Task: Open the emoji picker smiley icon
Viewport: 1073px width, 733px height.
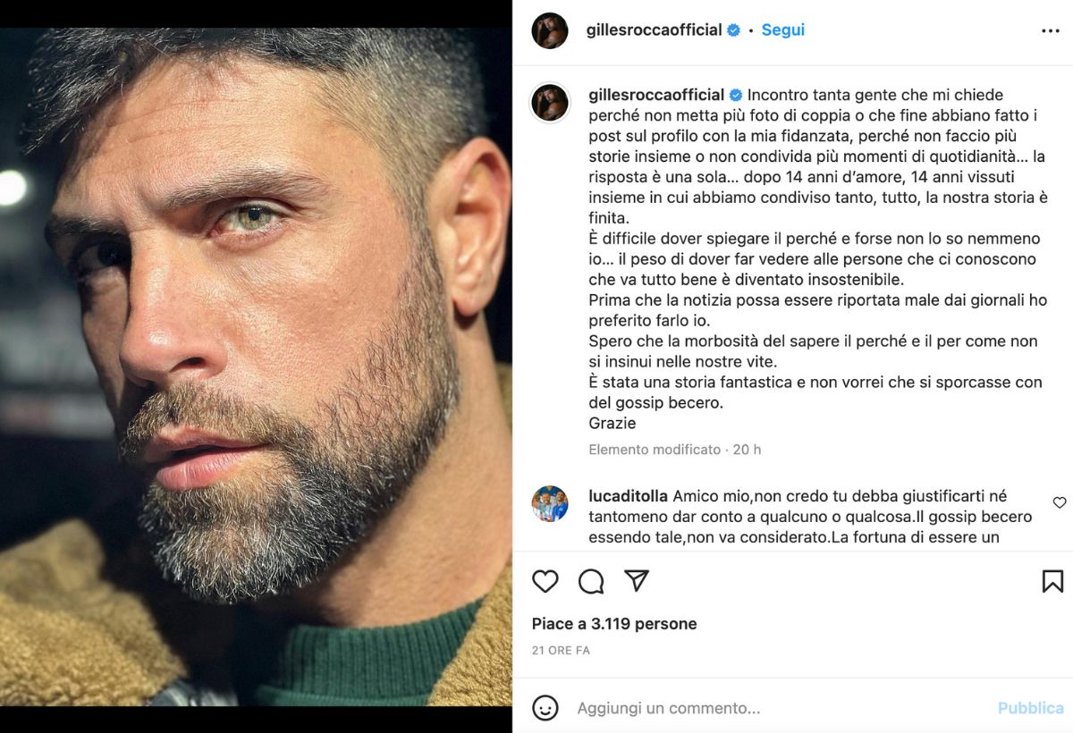Action: 545,708
